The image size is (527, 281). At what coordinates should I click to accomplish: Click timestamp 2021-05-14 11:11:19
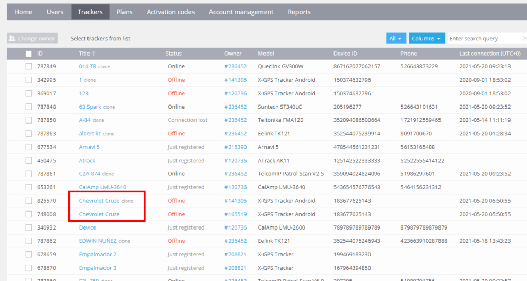[x=485, y=120]
